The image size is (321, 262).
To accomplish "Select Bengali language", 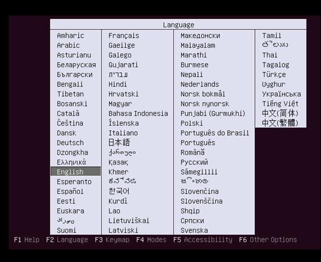I will 70,84.
